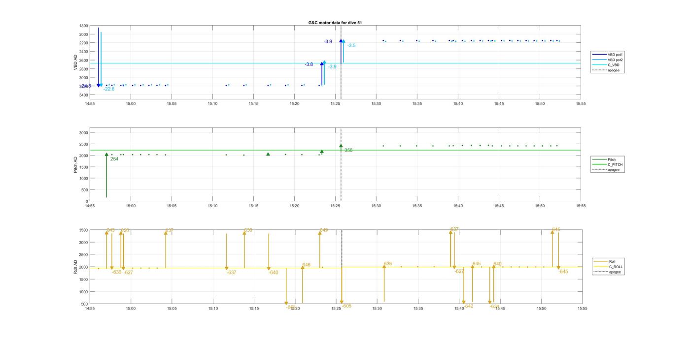Click the '1800' tick on VBD axis

tap(84, 26)
